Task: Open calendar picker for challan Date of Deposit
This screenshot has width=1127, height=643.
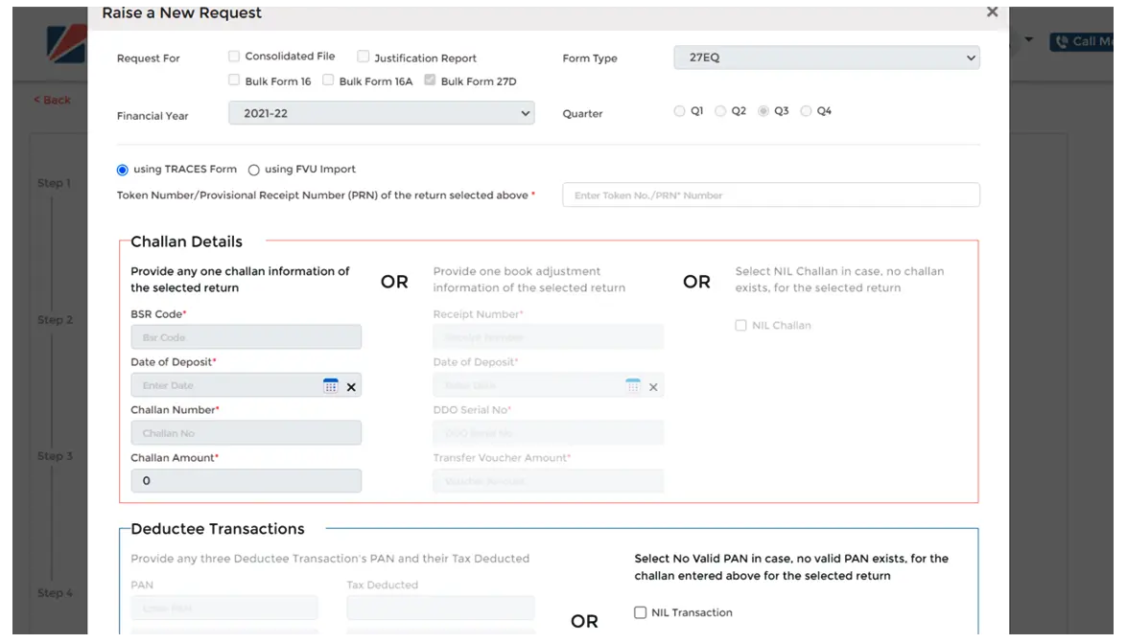Action: [331, 386]
